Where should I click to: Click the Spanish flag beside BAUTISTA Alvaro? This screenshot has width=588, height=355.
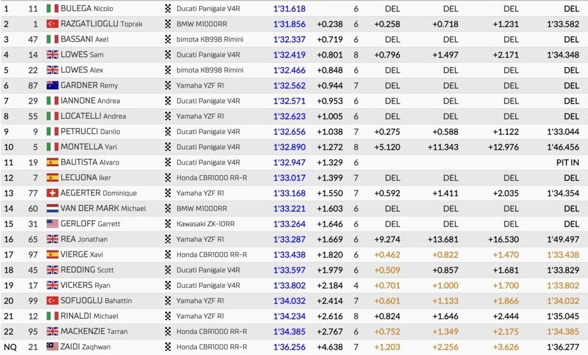pyautogui.click(x=52, y=162)
